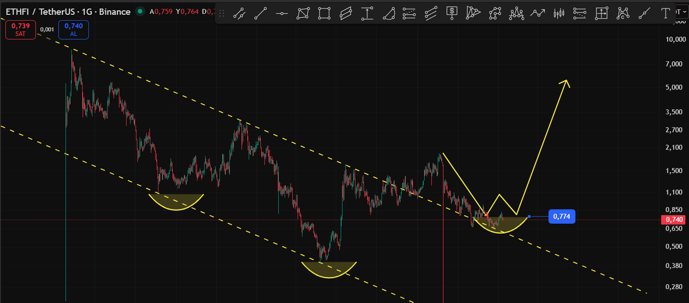Click the A 0,759 open value

click(x=161, y=11)
